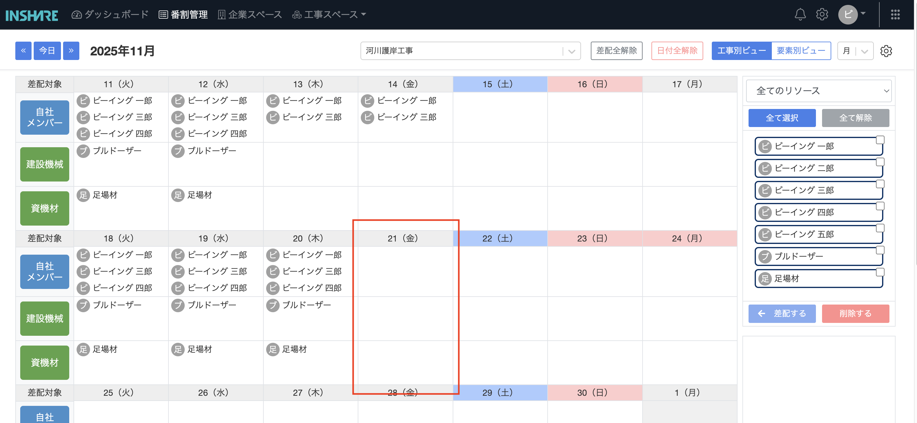The image size is (917, 423).
Task: Click 全て選択 button
Action: (x=782, y=118)
